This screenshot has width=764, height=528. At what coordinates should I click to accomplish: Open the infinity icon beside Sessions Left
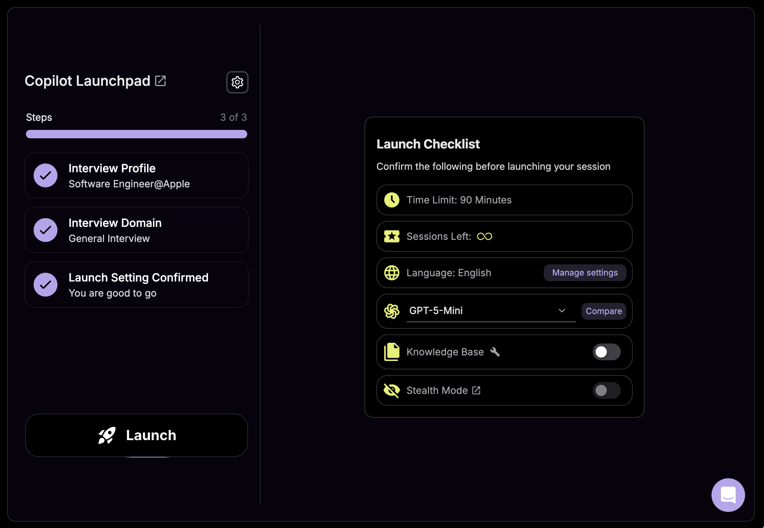tap(485, 236)
